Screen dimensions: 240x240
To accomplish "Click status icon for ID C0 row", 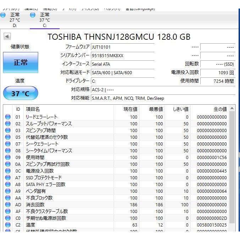I will point(8,218).
